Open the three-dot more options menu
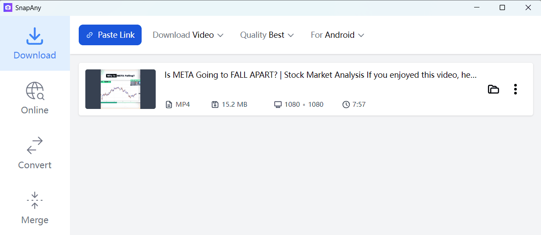This screenshot has height=235, width=541. [515, 89]
